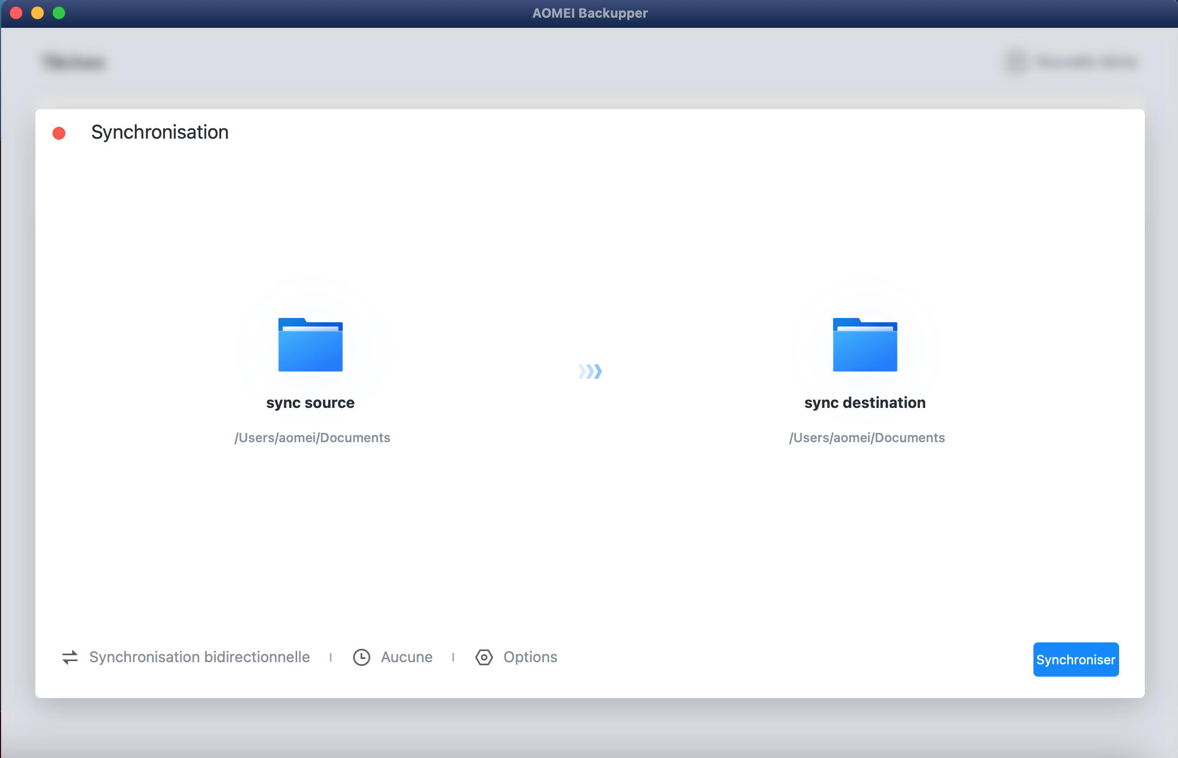Click the hexagon Options gear icon
The height and width of the screenshot is (758, 1178).
point(484,657)
